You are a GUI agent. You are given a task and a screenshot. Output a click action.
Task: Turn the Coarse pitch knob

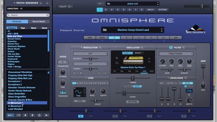(x=63, y=72)
